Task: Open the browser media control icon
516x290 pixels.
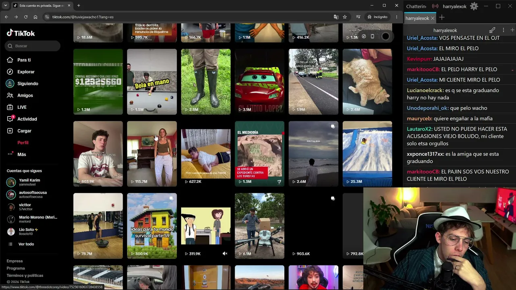Action: [x=358, y=17]
